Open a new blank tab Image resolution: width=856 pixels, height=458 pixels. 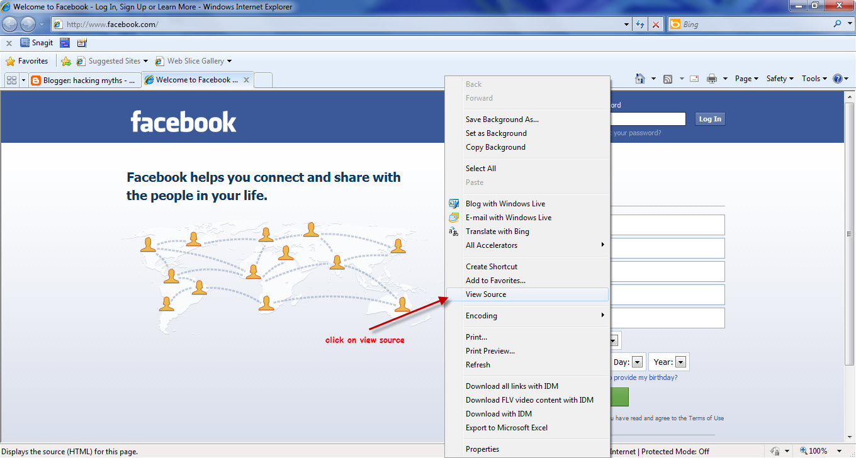click(x=264, y=80)
